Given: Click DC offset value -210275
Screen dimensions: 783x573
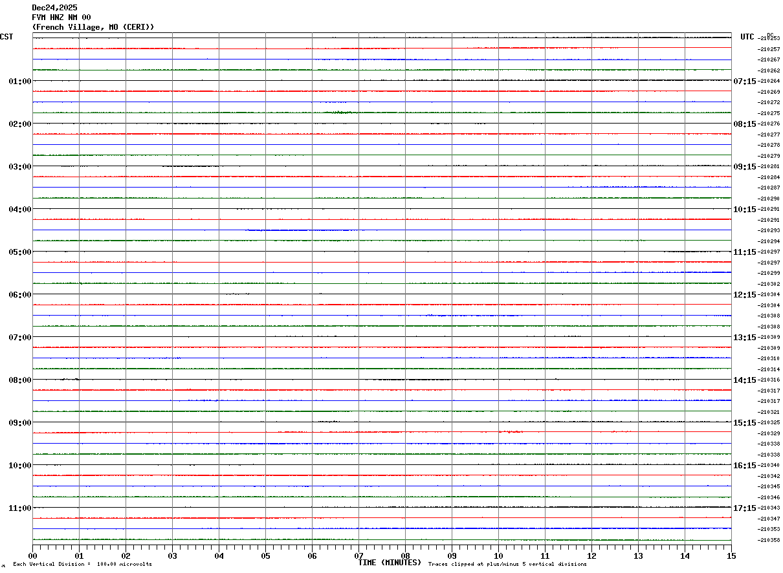Looking at the screenshot, I should click(x=769, y=113).
